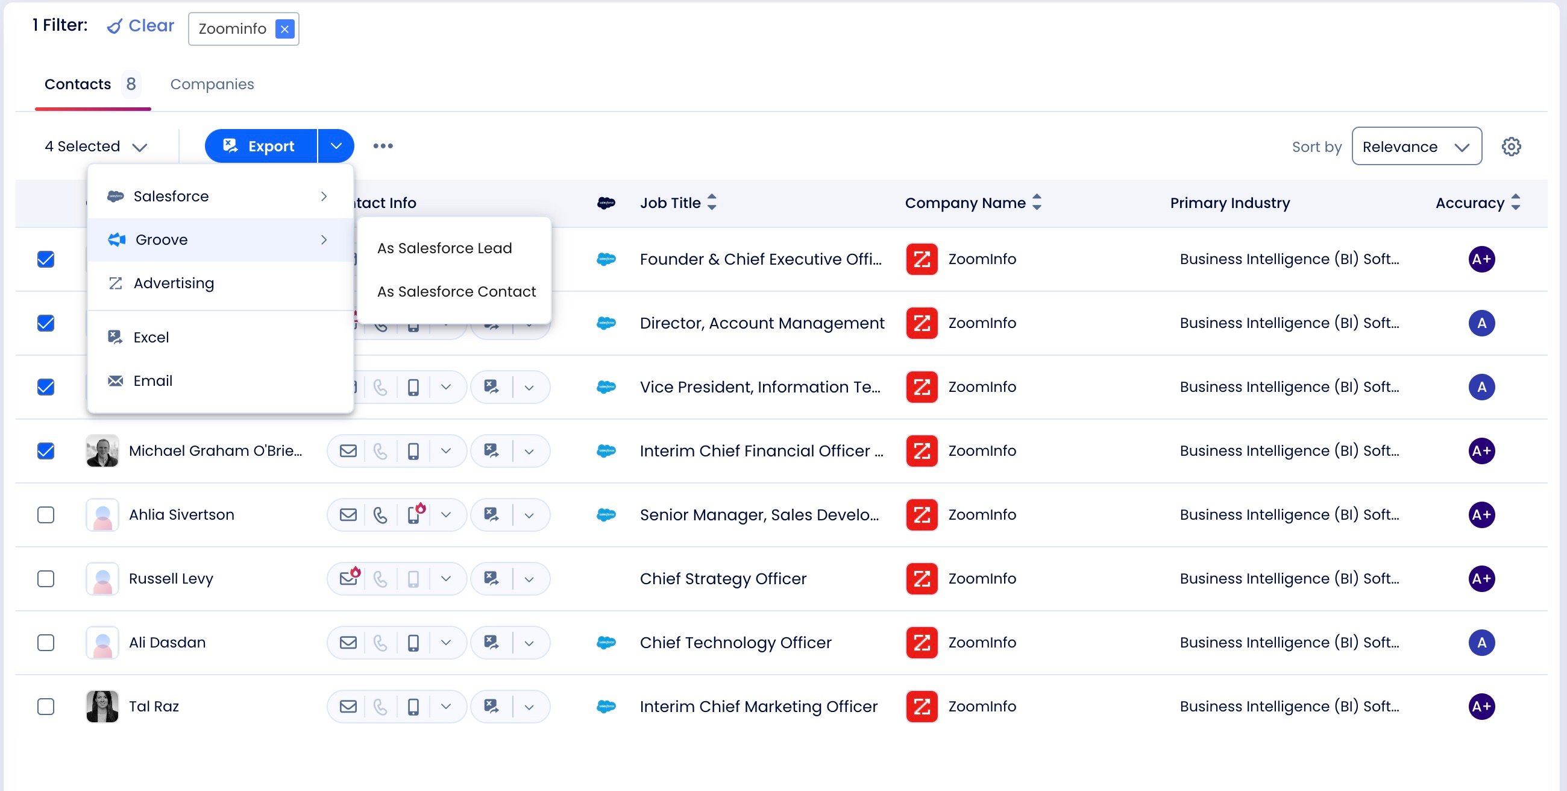The height and width of the screenshot is (791, 1567).
Task: Check the Ali Dasdan row
Action: point(46,643)
